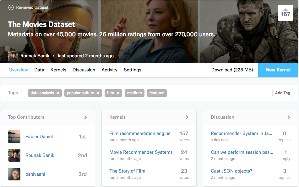The height and width of the screenshot is (187, 299).
Task: Go to the Settings tab
Action: (x=133, y=70)
